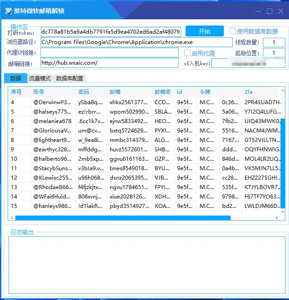Select account @GloriousaV... in row 7
Viewport: 289px width, 300px height.
pyautogui.click(x=52, y=131)
